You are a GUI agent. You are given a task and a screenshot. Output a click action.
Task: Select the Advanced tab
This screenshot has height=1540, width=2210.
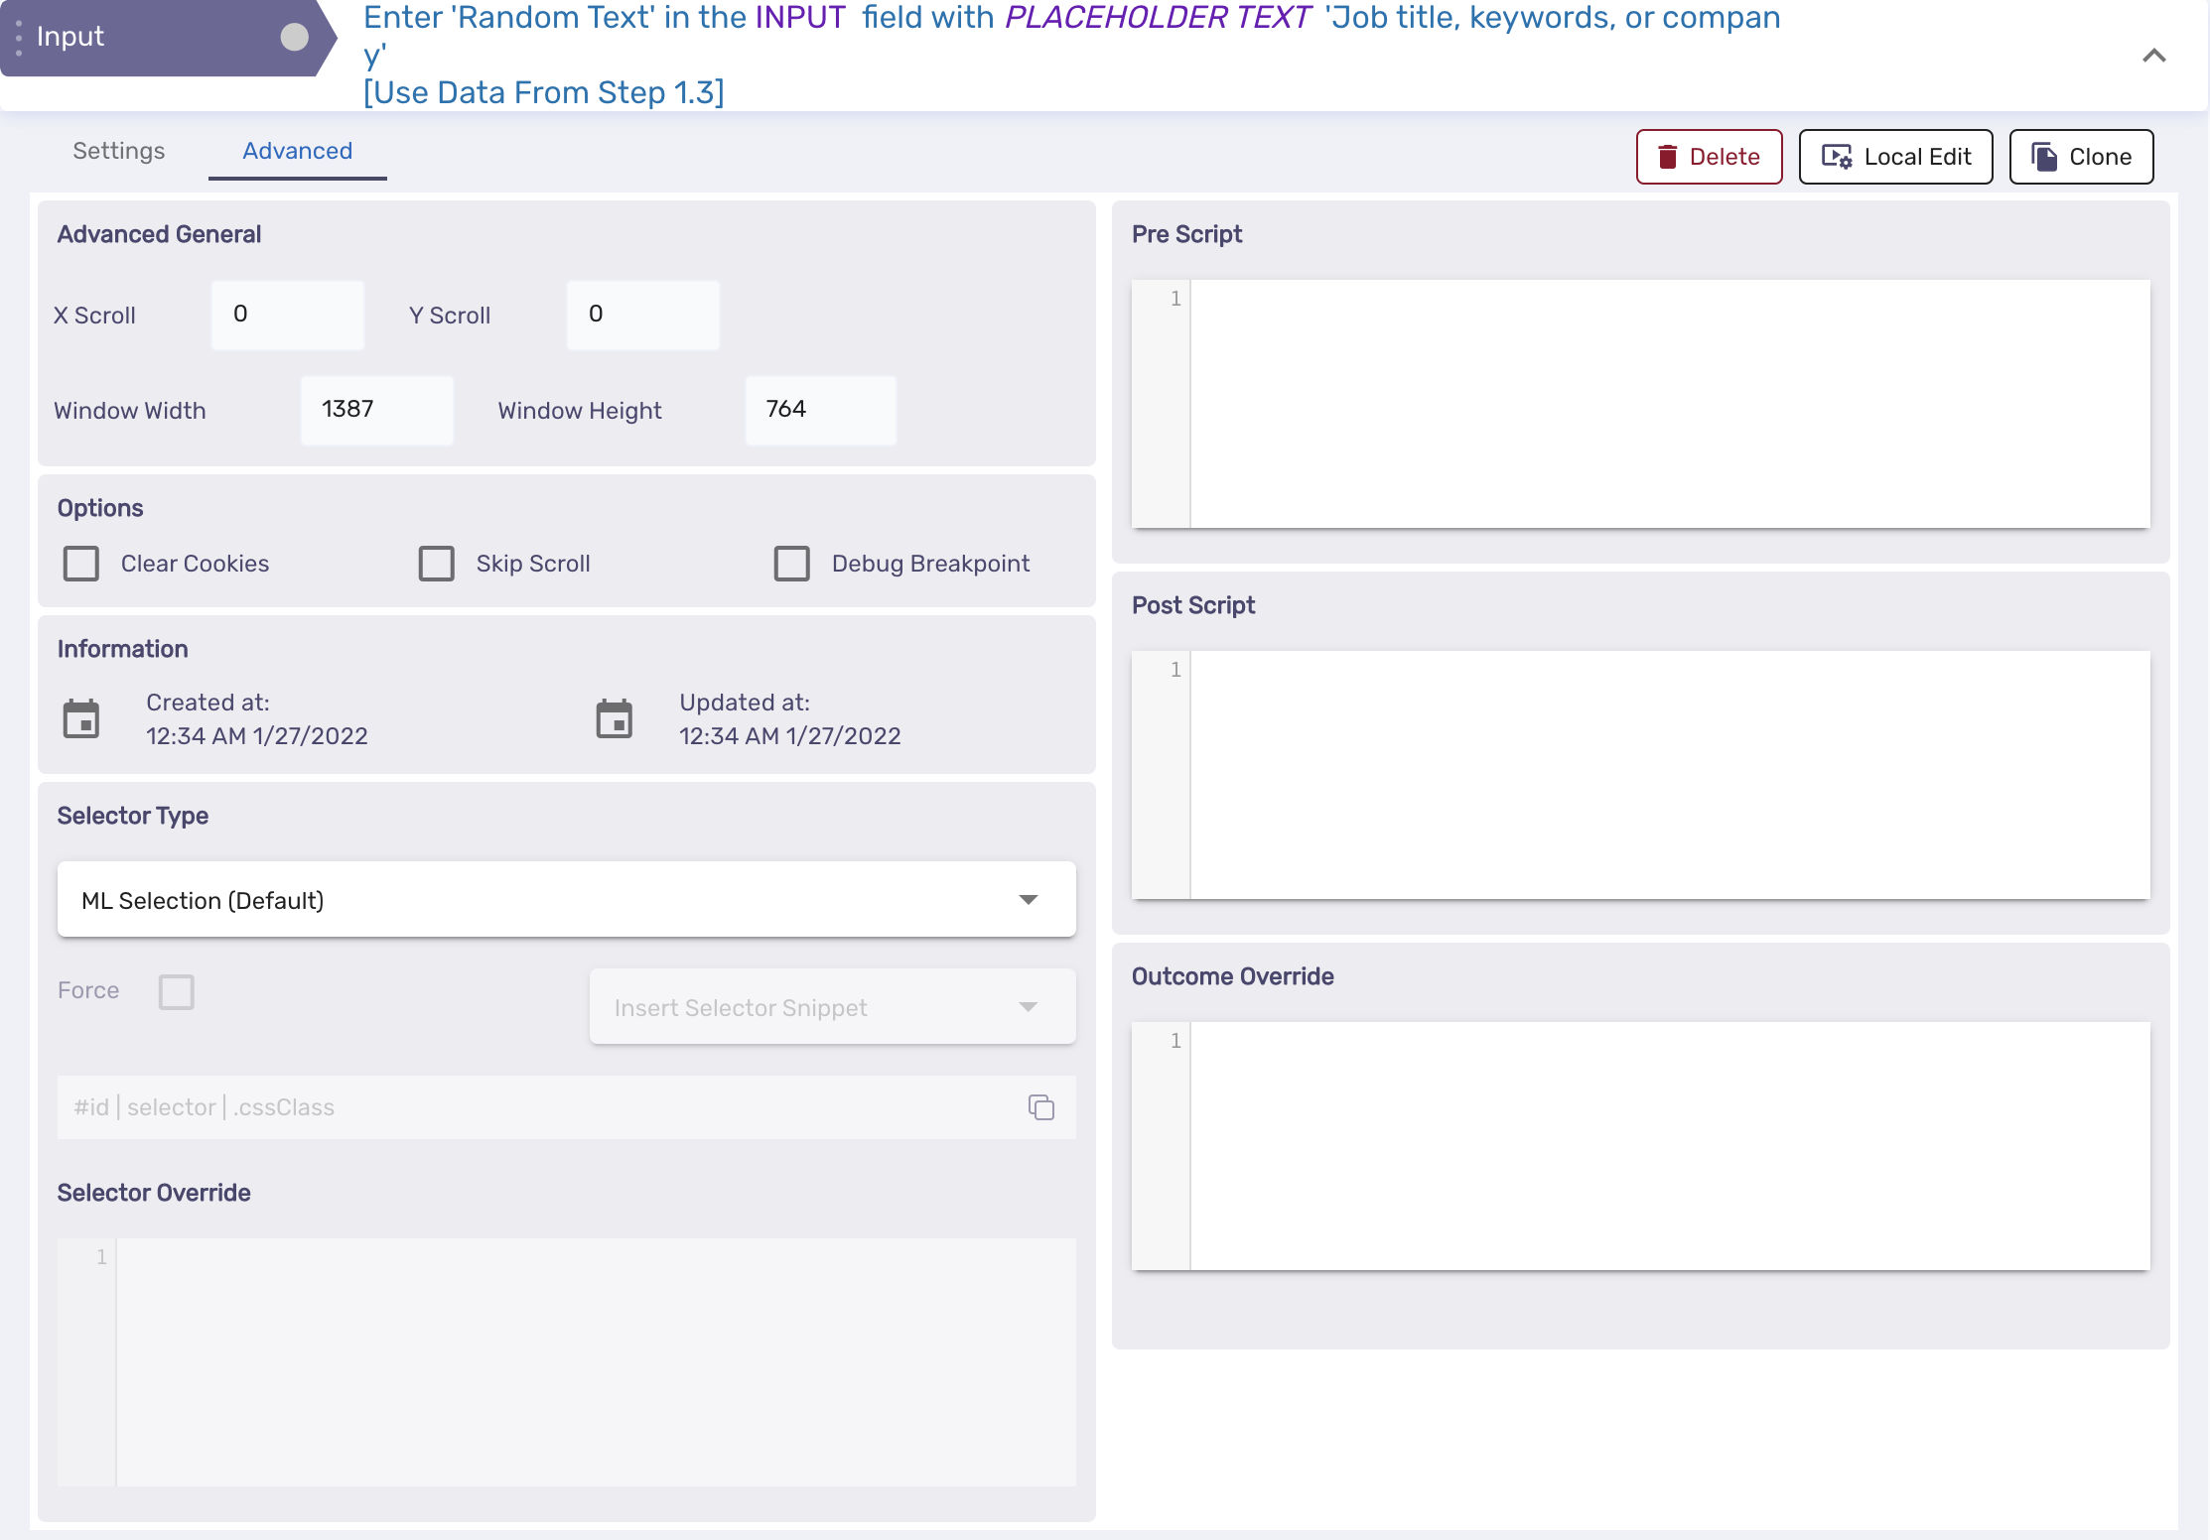click(x=297, y=151)
